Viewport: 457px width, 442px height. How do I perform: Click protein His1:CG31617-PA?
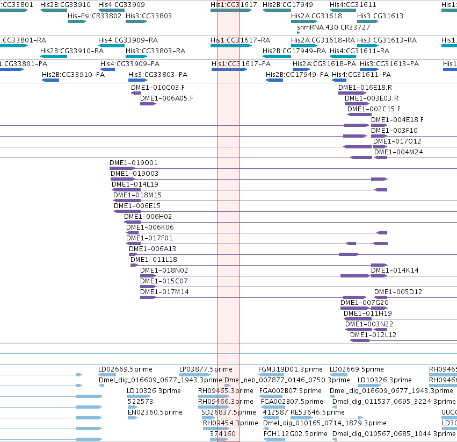229,69
